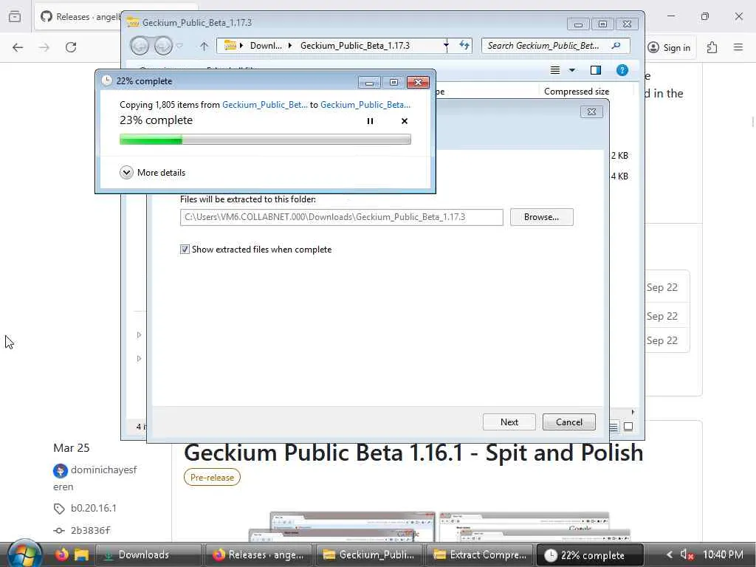The width and height of the screenshot is (756, 567).
Task: Open the Geckium_Public_Bet... source link
Action: click(265, 105)
